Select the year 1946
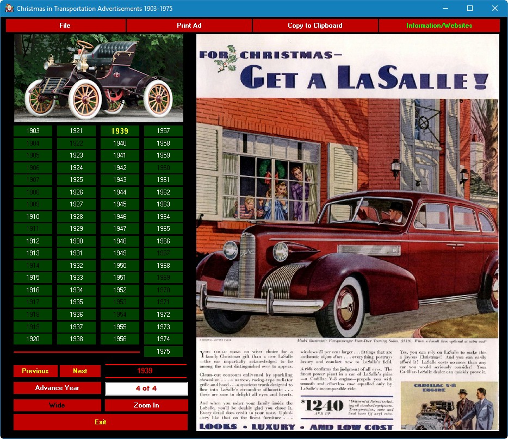 point(120,217)
